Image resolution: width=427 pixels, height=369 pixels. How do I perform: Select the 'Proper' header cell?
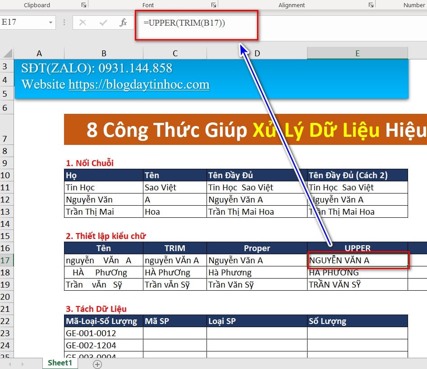pos(257,248)
